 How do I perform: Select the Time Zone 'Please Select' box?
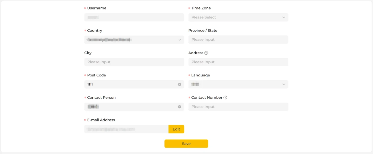click(238, 17)
